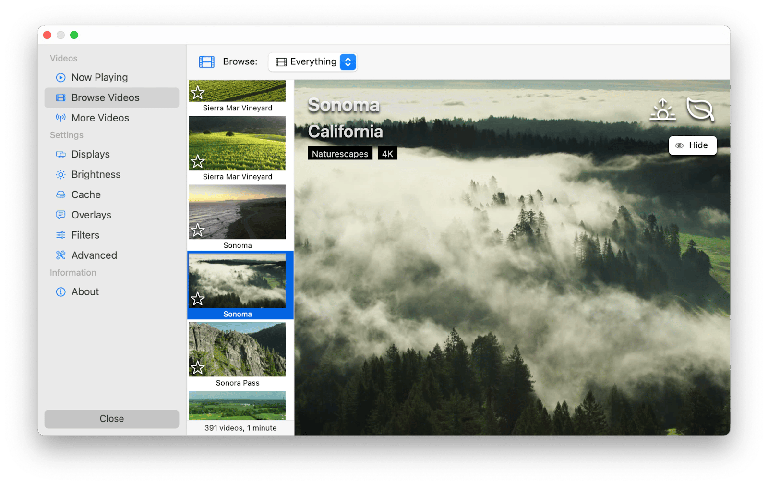Image resolution: width=768 pixels, height=485 pixels.
Task: Favorite the Sonora Pass video
Action: point(197,367)
